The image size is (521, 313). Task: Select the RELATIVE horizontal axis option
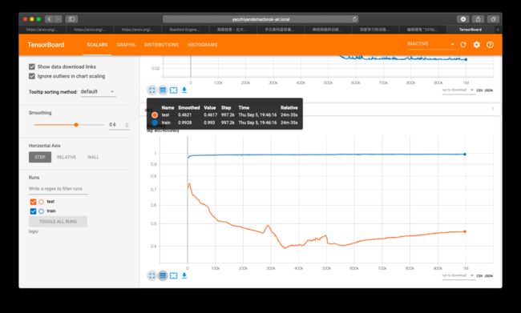click(x=67, y=157)
